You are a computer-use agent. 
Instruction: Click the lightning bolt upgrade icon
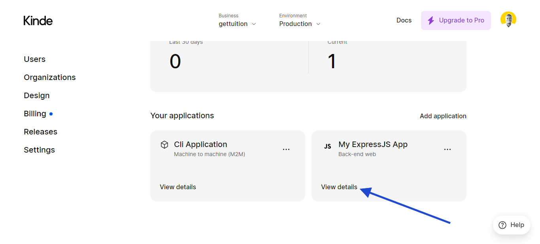[431, 20]
